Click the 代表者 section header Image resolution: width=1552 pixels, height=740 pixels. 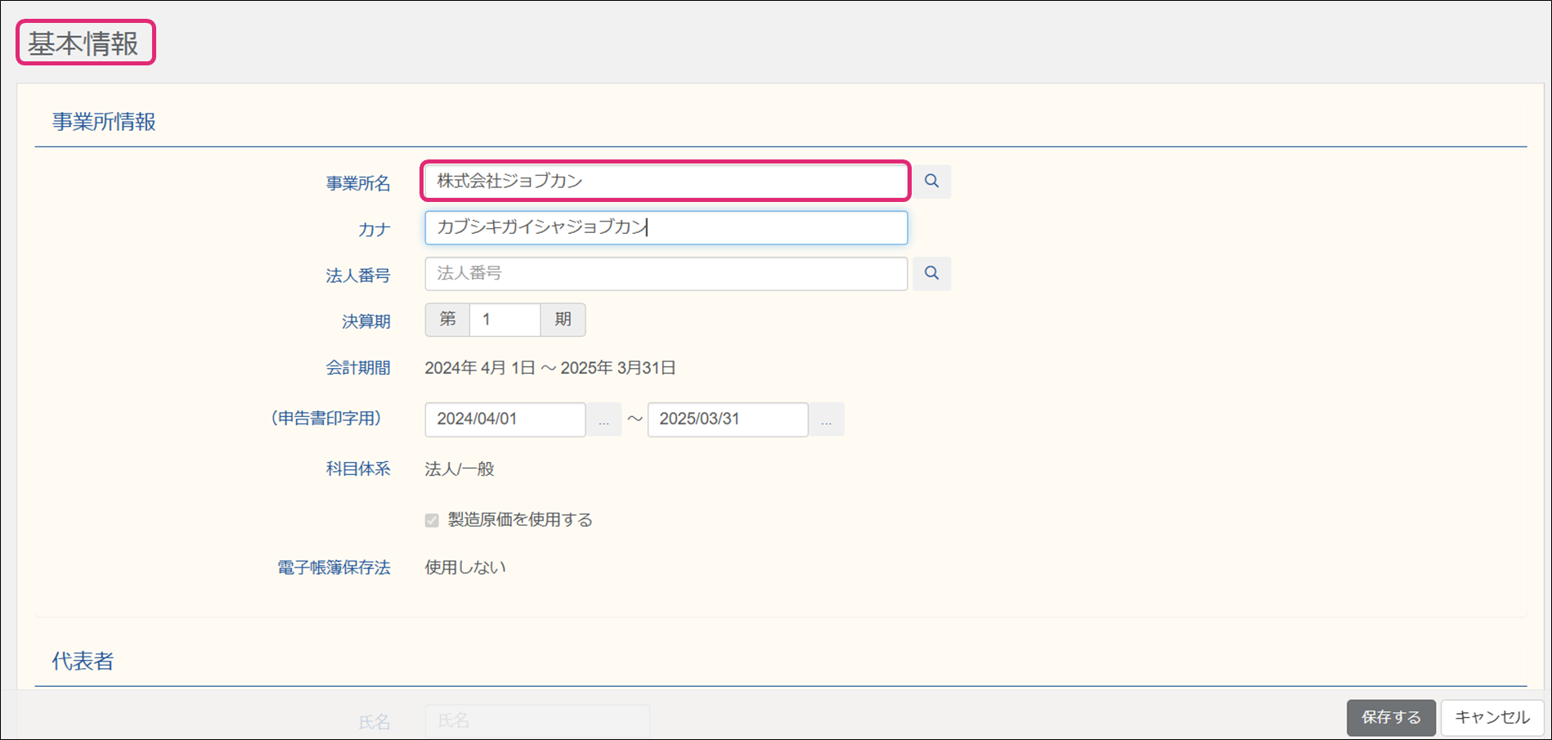[83, 661]
